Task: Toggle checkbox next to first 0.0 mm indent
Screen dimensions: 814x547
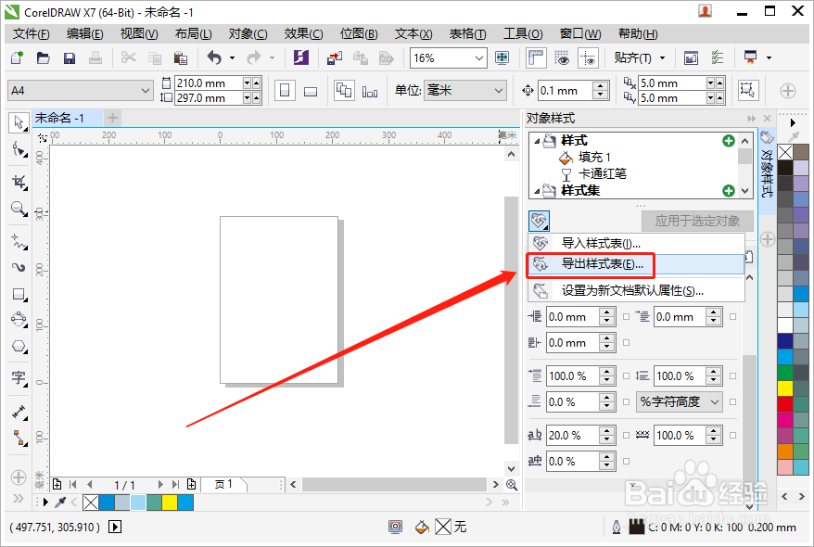Action: tap(626, 316)
